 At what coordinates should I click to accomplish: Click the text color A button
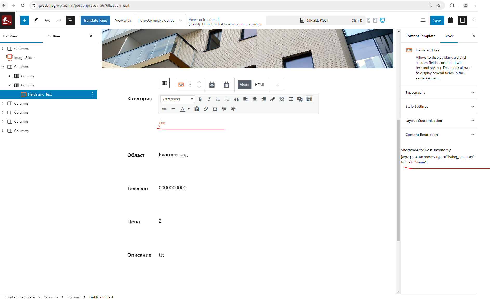coord(182,109)
